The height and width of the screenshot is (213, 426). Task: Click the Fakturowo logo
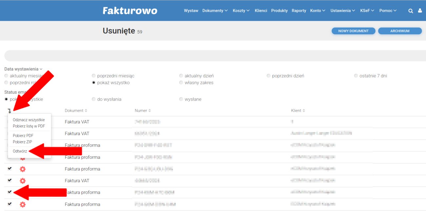130,10
